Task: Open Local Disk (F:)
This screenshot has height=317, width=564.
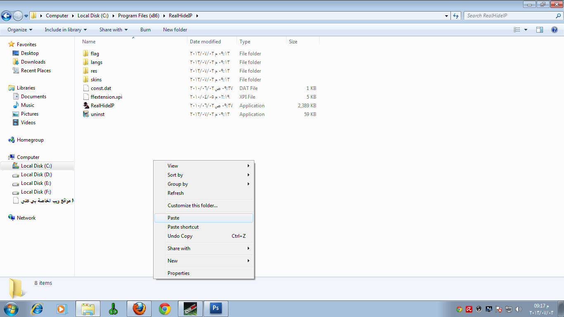Action: pyautogui.click(x=36, y=192)
